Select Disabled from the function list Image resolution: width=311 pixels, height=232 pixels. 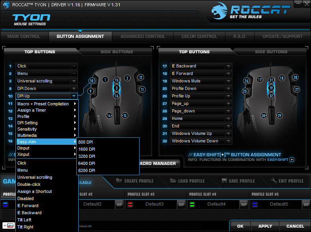click(x=47, y=198)
